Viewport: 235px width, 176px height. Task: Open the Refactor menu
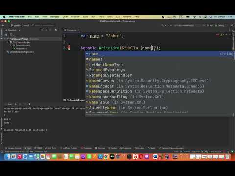click(x=75, y=17)
